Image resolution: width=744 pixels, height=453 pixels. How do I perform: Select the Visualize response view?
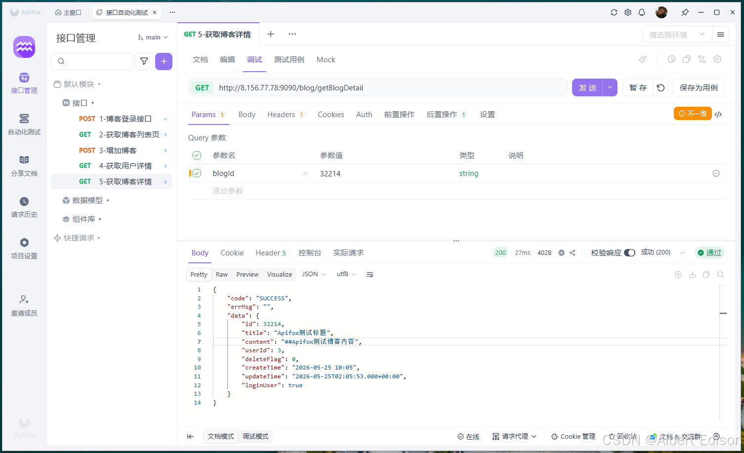[x=280, y=275]
